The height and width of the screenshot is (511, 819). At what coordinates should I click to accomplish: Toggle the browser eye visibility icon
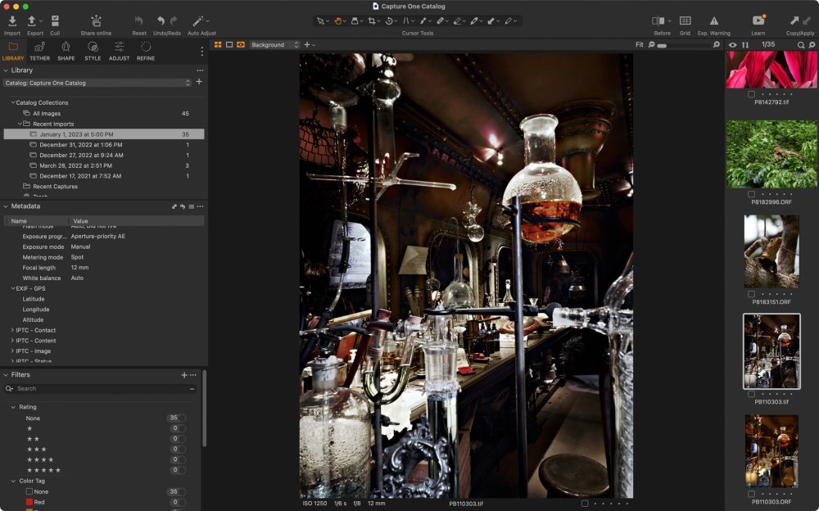[x=732, y=45]
